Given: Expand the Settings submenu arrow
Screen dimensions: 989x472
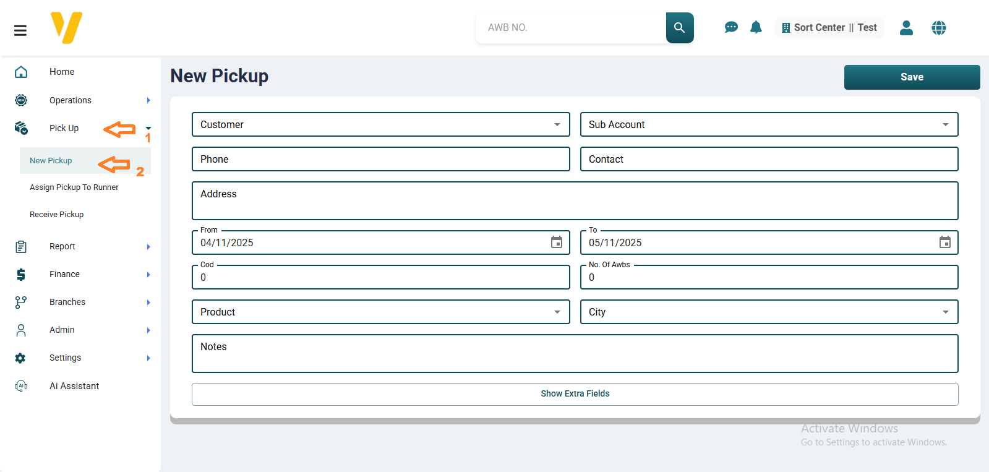Looking at the screenshot, I should 148,358.
